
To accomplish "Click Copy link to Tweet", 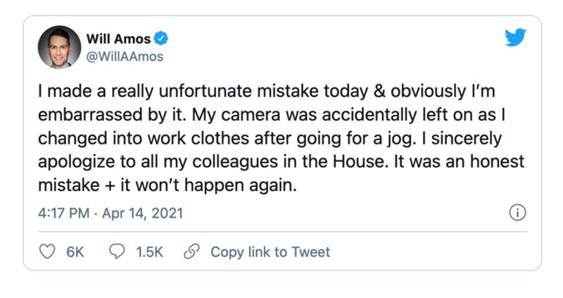I will point(270,252).
